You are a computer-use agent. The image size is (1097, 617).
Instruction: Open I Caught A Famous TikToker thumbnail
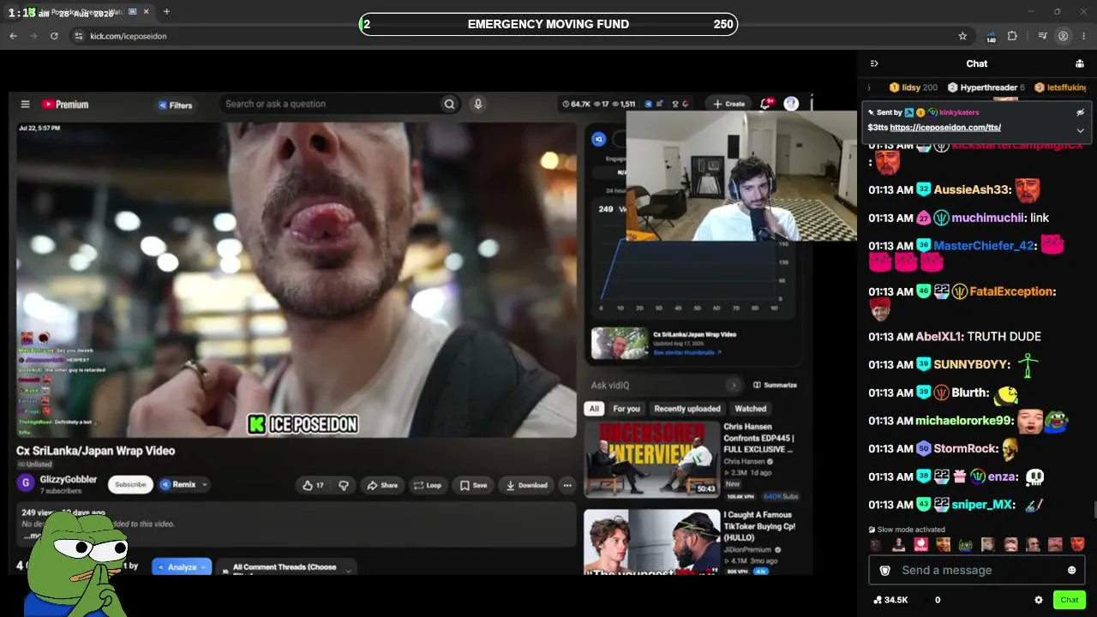(652, 542)
